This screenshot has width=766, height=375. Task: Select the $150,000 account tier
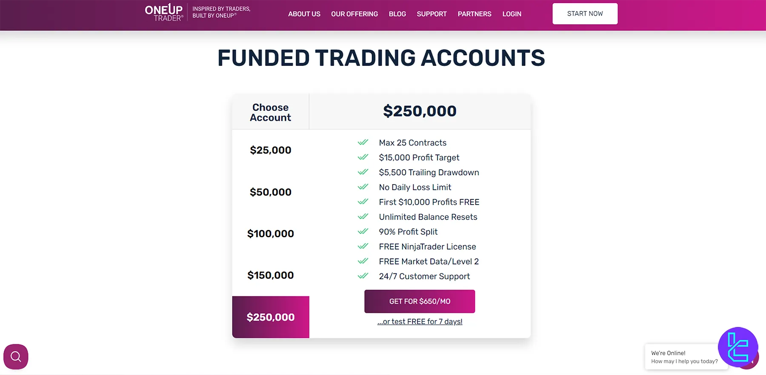(271, 275)
